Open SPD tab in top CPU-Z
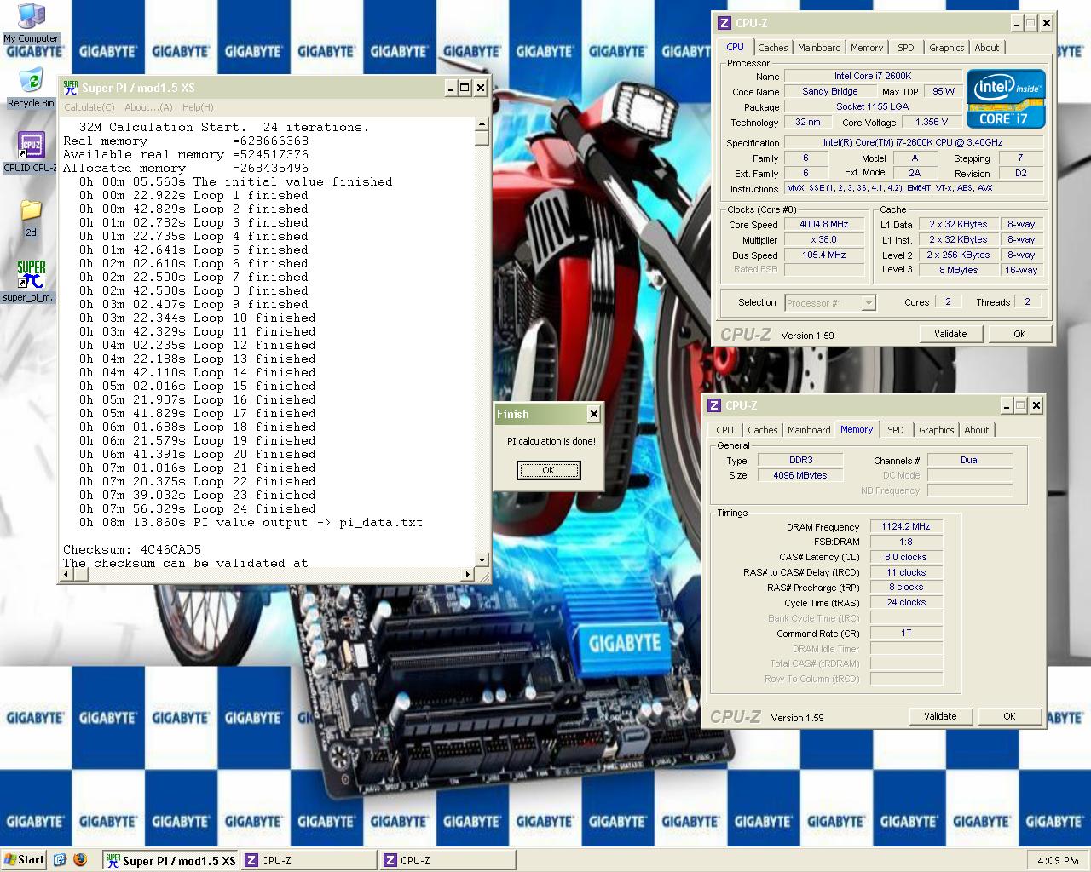This screenshot has height=872, width=1091. click(x=905, y=48)
